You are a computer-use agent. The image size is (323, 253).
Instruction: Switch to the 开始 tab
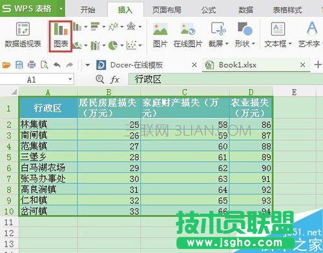coord(88,10)
